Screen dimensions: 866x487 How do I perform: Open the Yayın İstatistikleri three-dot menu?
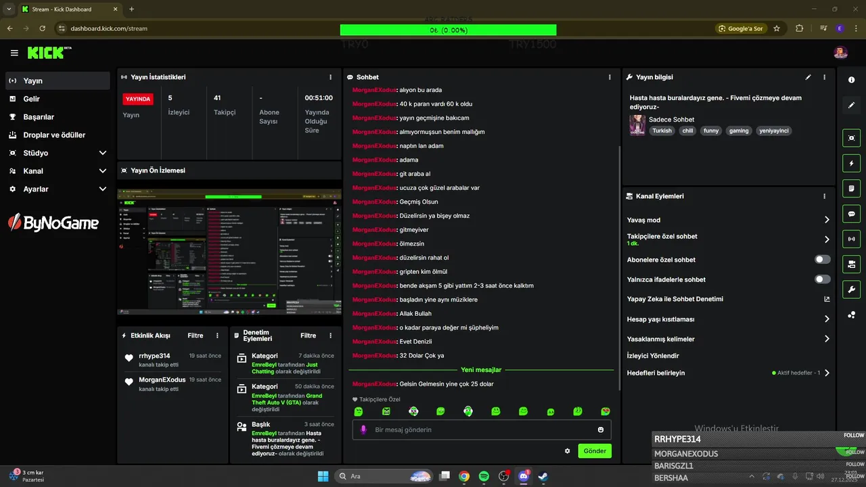[x=330, y=77]
